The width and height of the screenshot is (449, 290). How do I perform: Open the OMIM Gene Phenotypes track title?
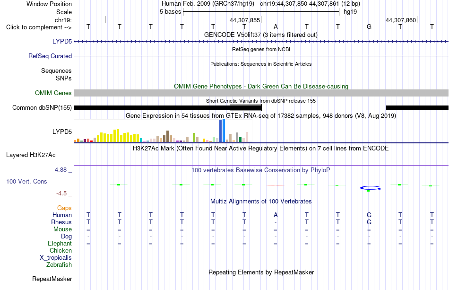(x=261, y=86)
